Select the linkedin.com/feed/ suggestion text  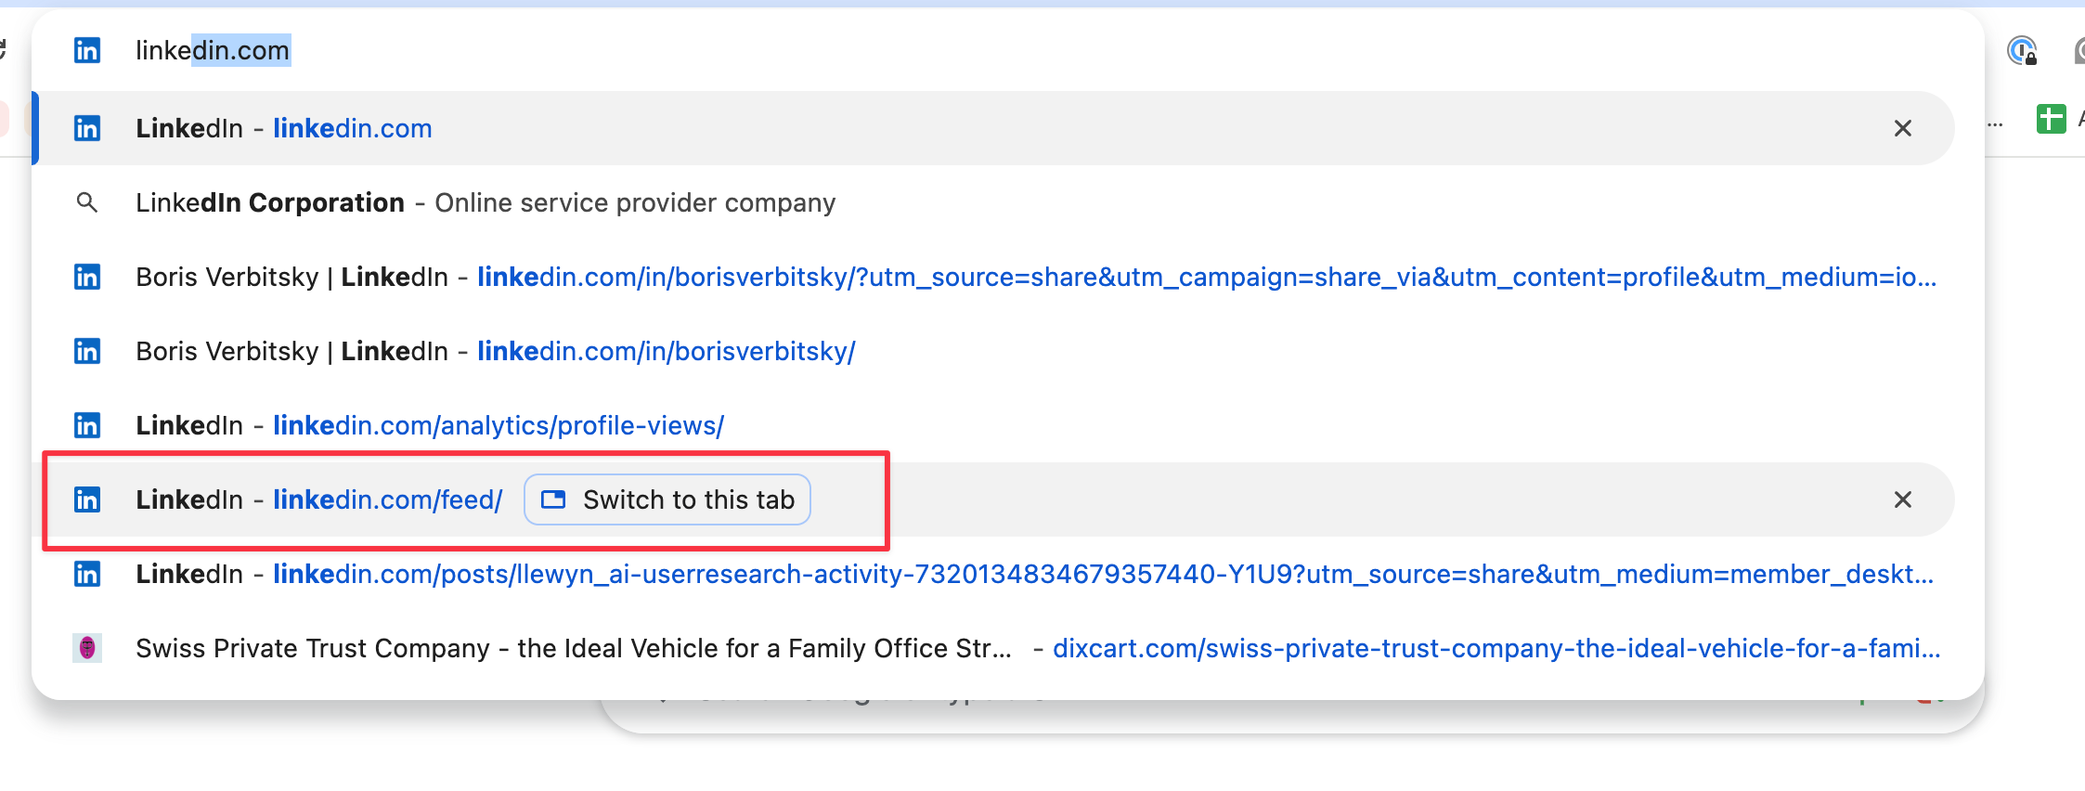click(x=387, y=499)
